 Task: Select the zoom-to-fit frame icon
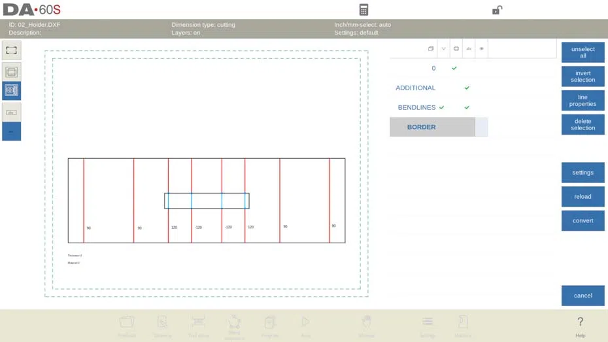pos(11,50)
